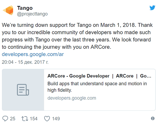Open the Tango display name
The image size is (158, 123).
[x=25, y=8]
